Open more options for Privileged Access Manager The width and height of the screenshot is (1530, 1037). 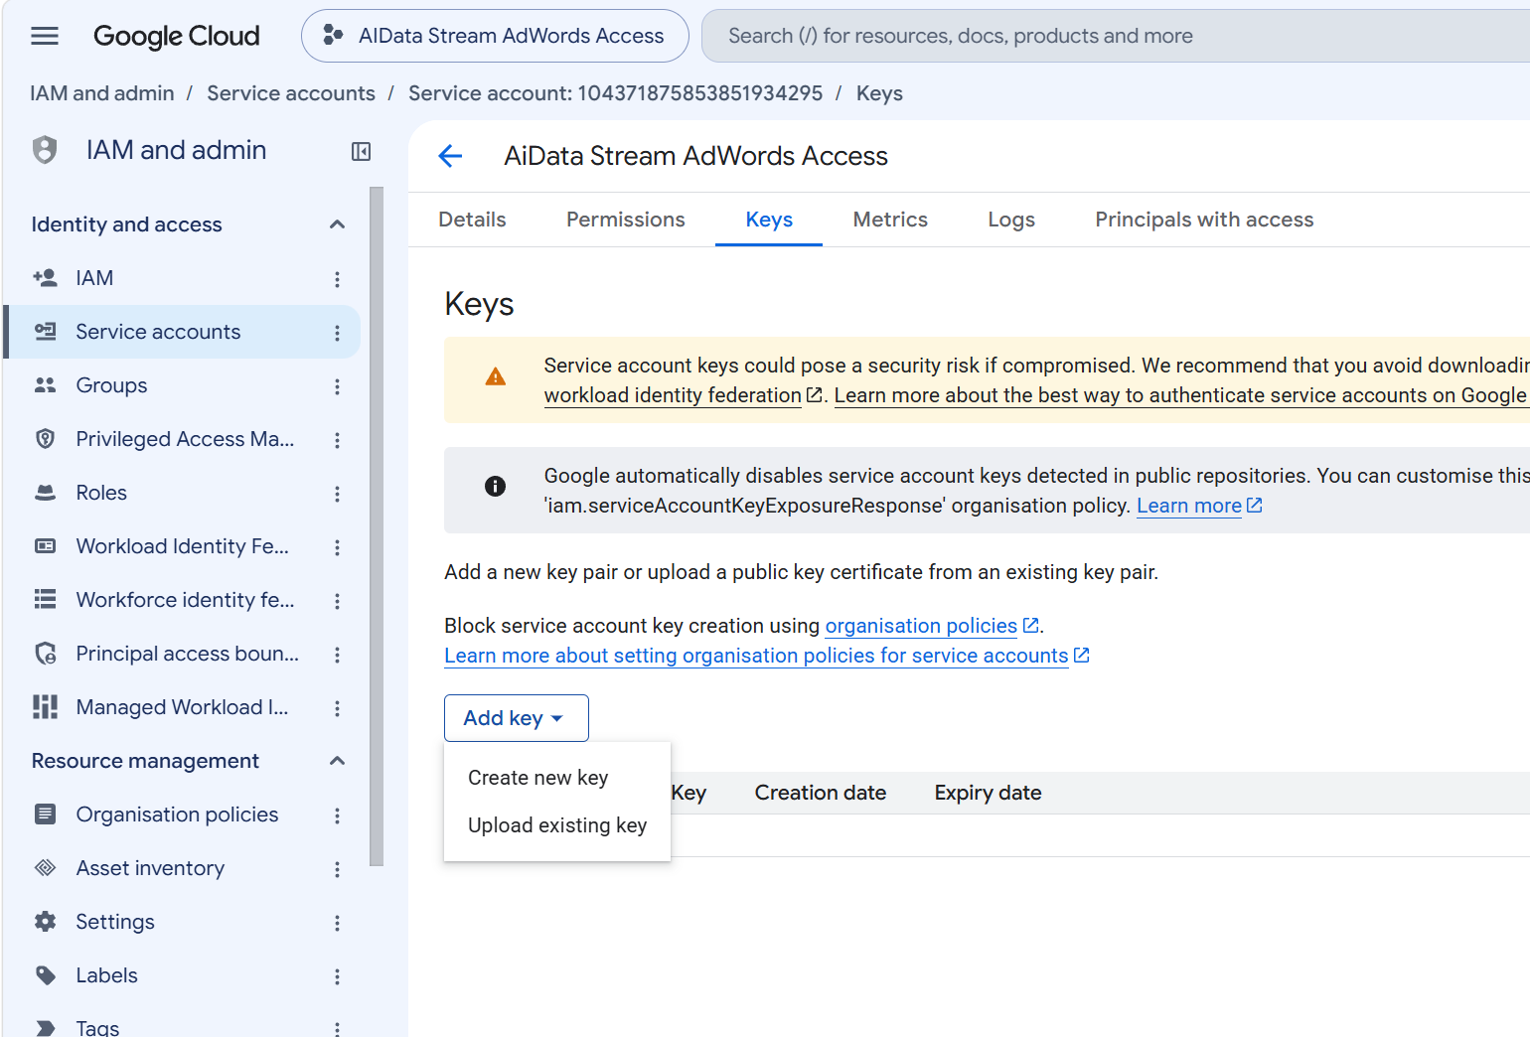[x=338, y=440]
